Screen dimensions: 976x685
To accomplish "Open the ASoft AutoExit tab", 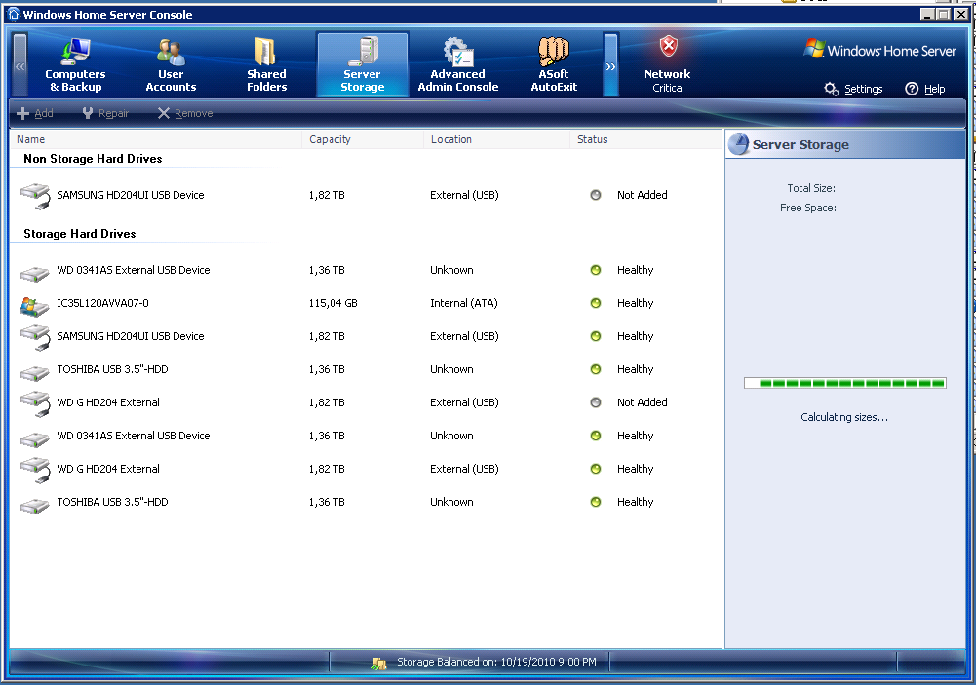I will [x=554, y=64].
